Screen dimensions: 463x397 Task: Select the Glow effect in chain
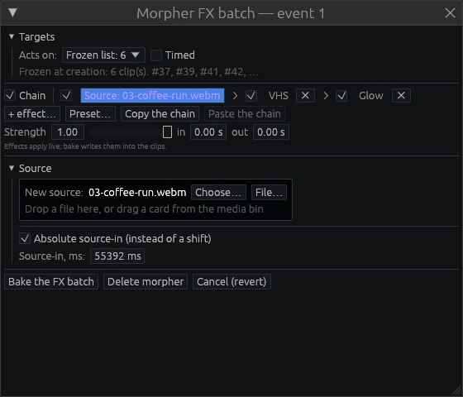(371, 95)
